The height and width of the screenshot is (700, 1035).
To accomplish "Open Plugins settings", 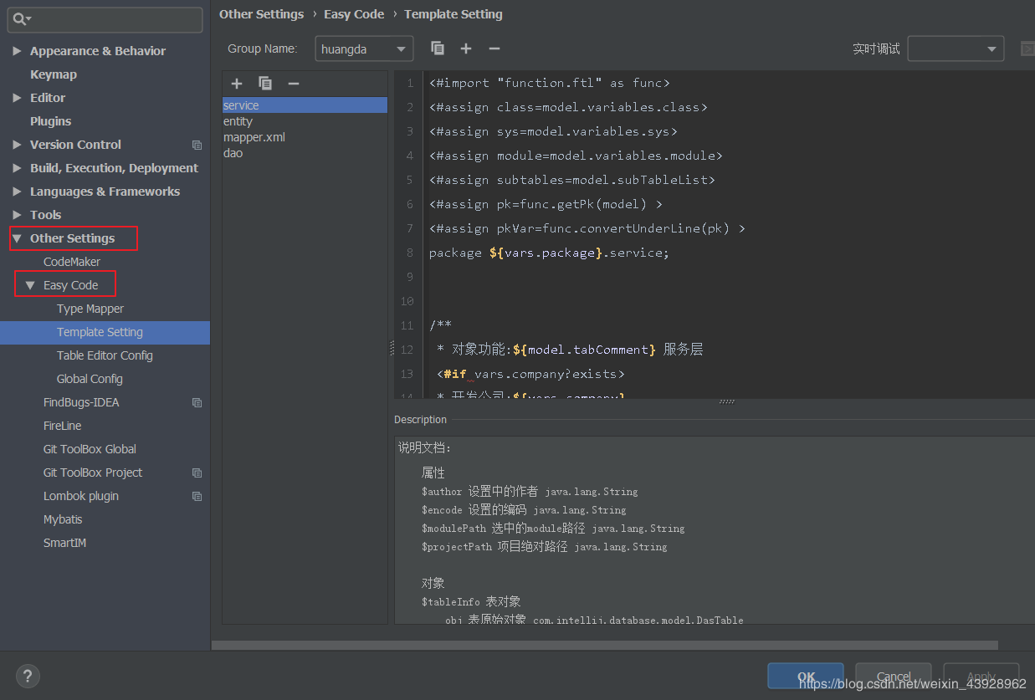I will coord(50,121).
